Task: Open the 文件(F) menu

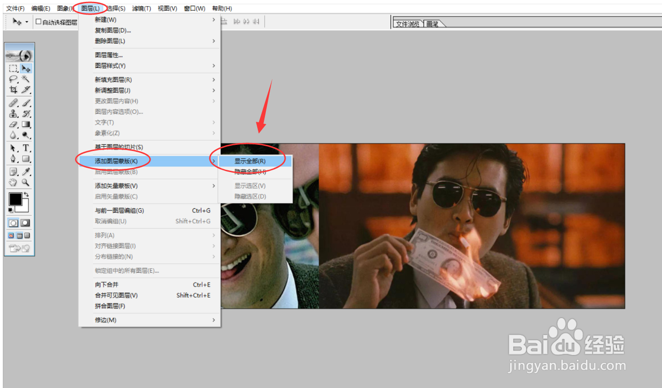Action: click(x=15, y=8)
